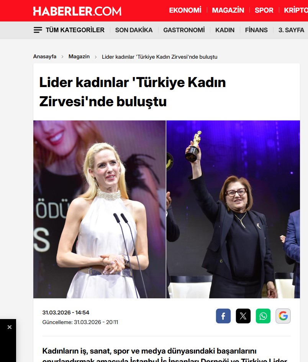Open hamburger menu icon for all categories

point(38,30)
